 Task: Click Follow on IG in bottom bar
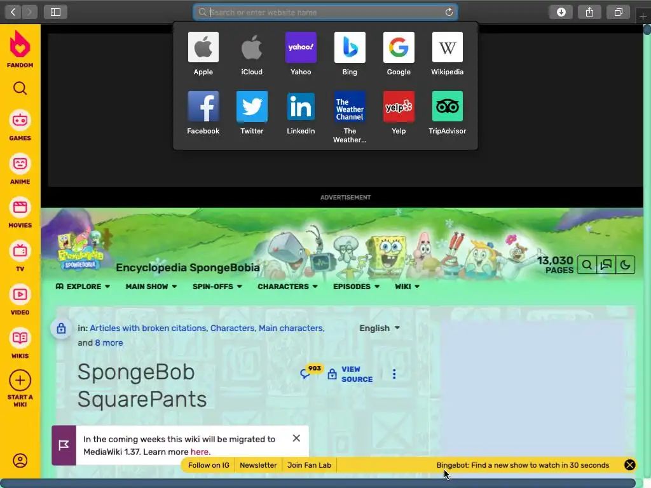point(209,465)
